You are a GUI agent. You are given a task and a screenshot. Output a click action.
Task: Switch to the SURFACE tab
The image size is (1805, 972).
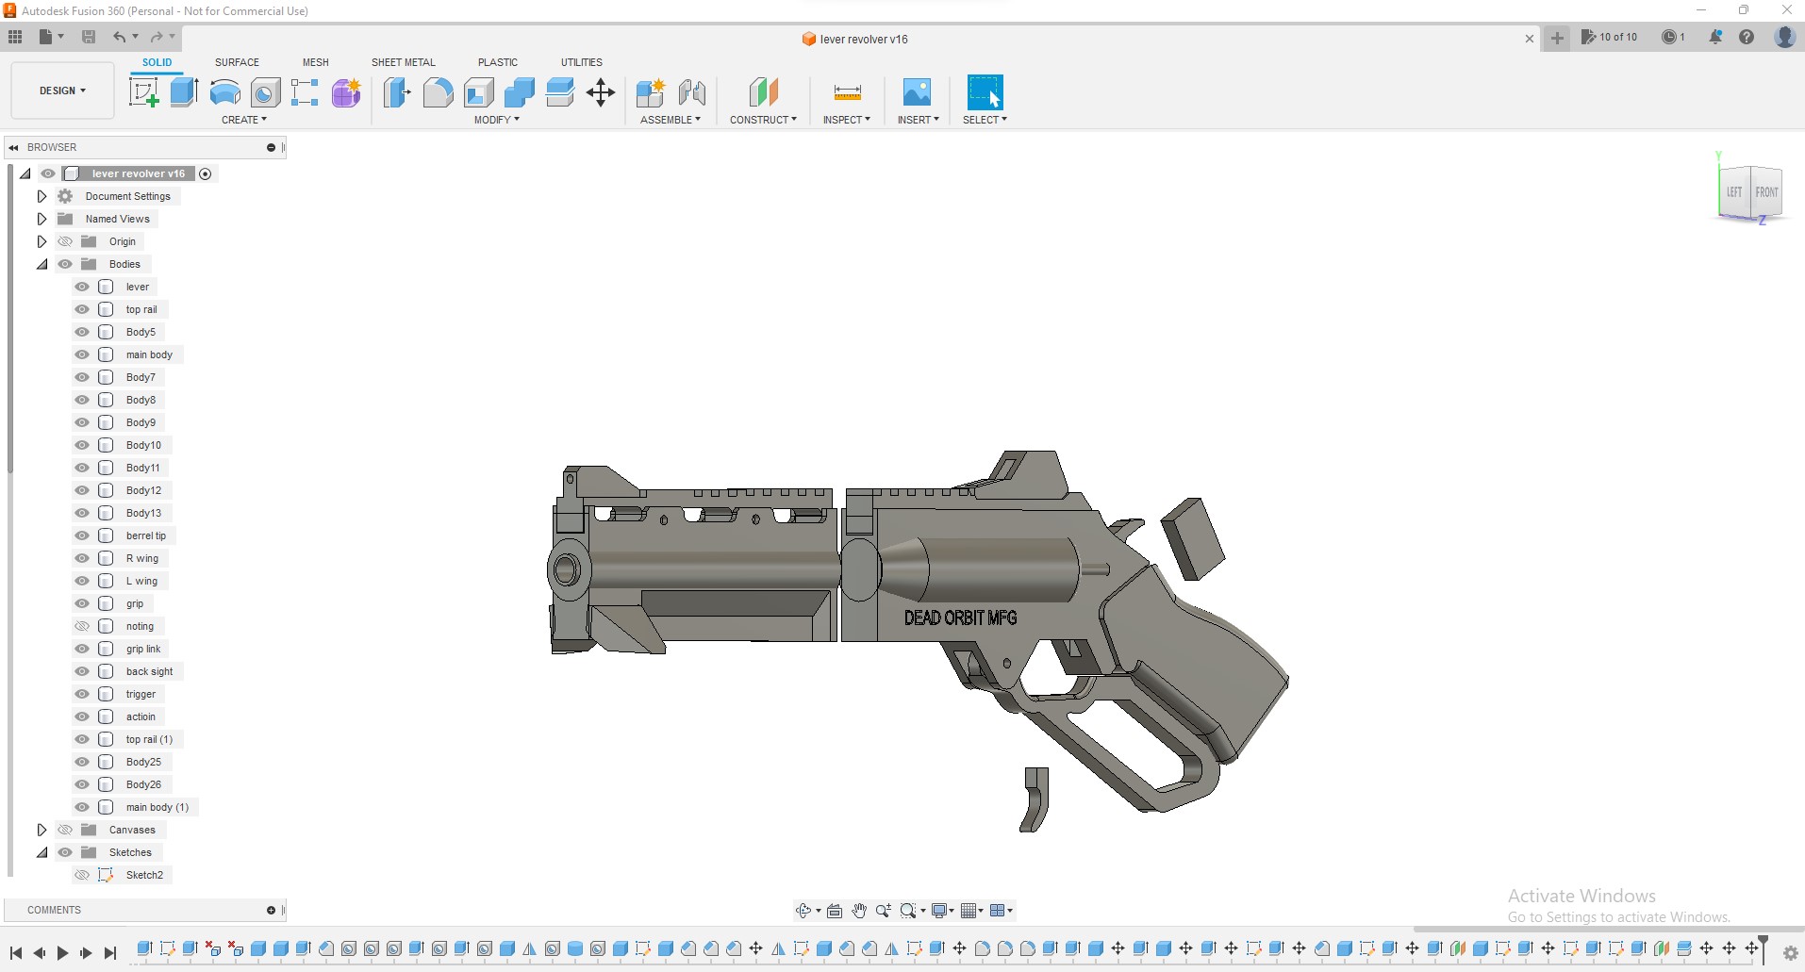pos(237,62)
